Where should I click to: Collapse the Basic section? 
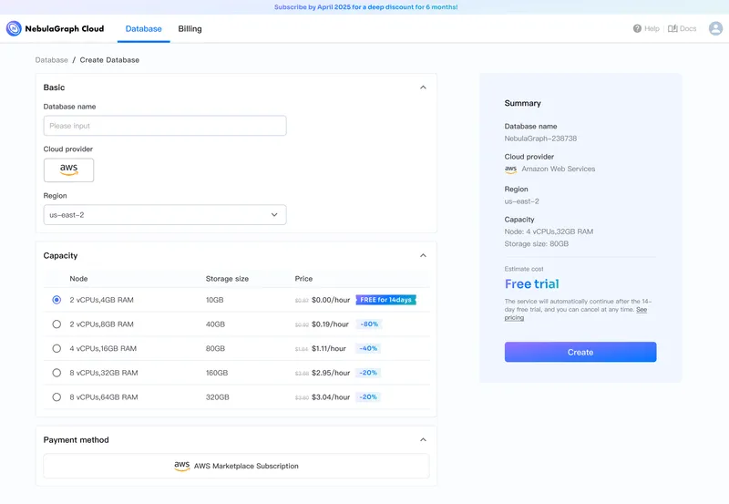tap(423, 87)
